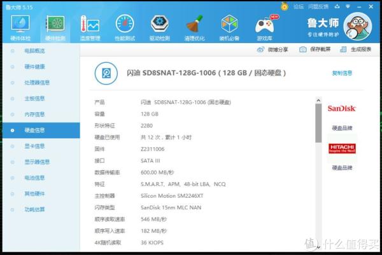Open the main menu dropdown icon in the title bar
Viewport: 382px width, 255px height.
pyautogui.click(x=348, y=6)
